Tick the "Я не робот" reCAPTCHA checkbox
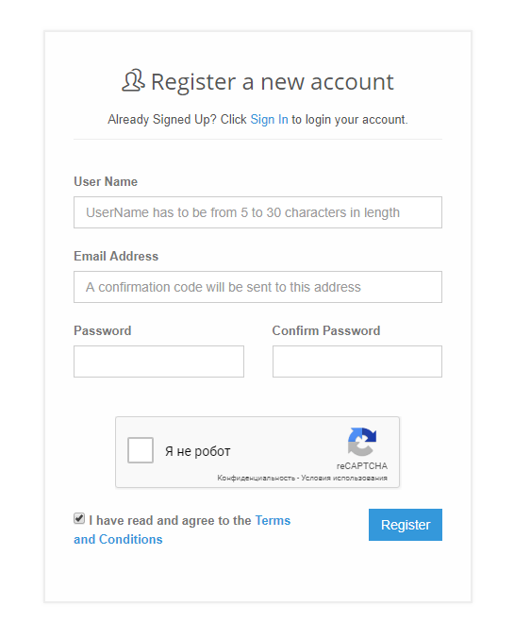The width and height of the screenshot is (514, 639). pos(141,450)
